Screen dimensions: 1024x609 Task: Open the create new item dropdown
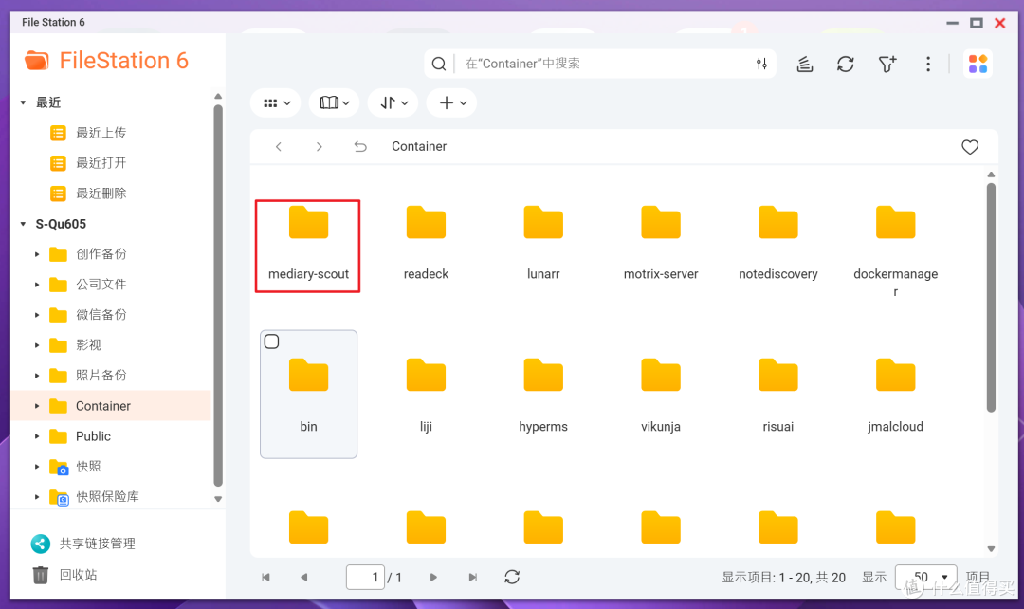tap(452, 103)
